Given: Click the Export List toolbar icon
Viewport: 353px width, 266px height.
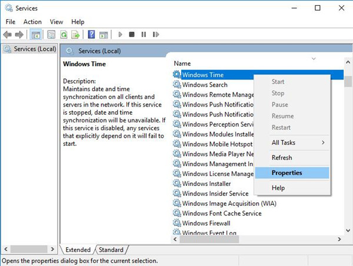Looking at the screenshot, I should [75, 35].
